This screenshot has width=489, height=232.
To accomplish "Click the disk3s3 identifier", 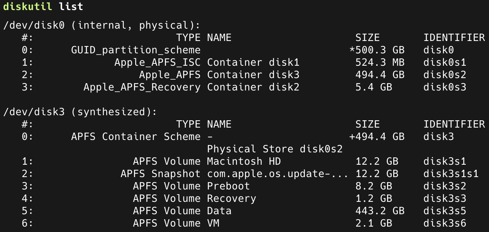I will (x=445, y=198).
